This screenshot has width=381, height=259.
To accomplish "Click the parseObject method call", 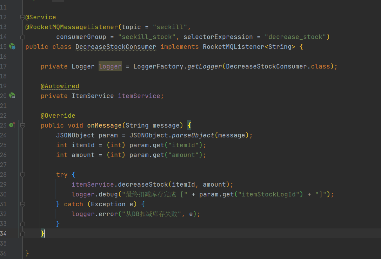I will 193,135.
